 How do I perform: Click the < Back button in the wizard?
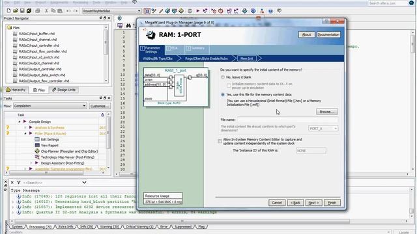pyautogui.click(x=295, y=203)
